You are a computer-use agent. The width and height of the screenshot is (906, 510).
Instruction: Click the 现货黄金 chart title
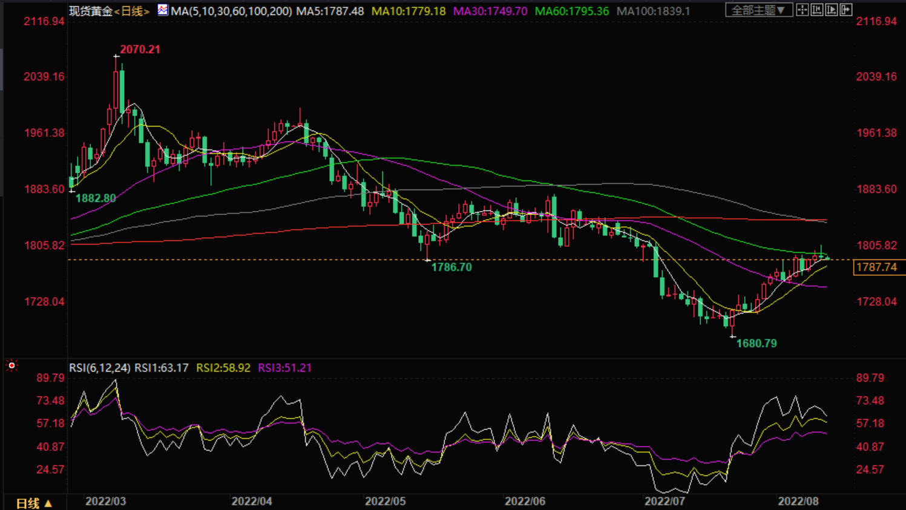click(91, 11)
